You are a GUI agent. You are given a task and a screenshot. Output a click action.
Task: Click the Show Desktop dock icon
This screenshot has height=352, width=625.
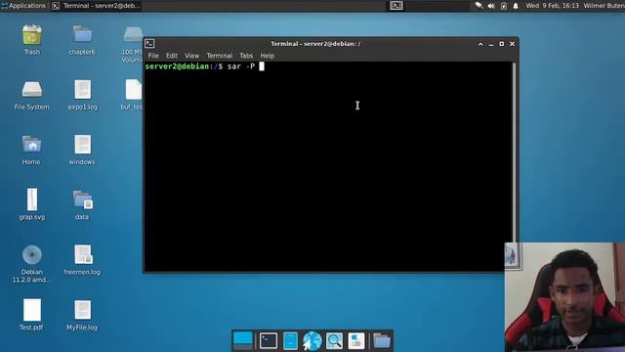(243, 341)
